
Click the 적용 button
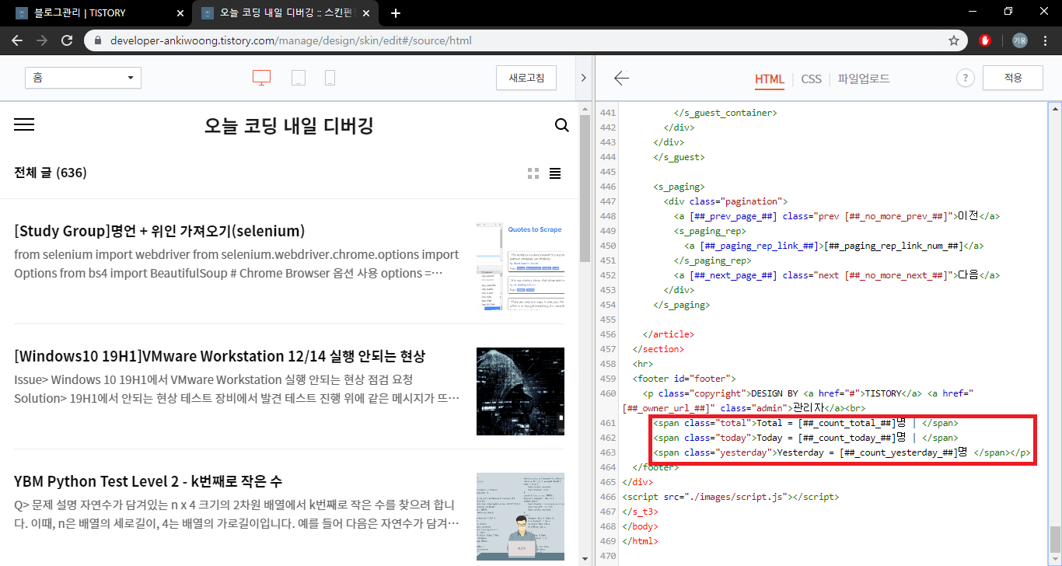[1013, 78]
